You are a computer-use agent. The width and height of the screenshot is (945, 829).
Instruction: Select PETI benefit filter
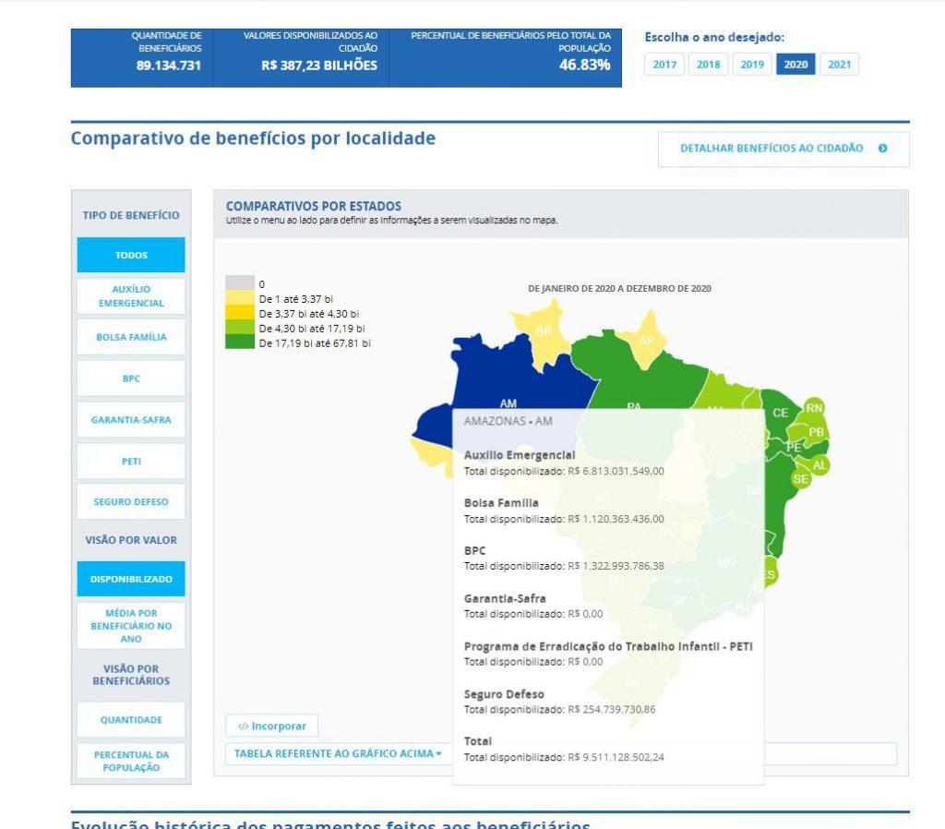pos(131,462)
